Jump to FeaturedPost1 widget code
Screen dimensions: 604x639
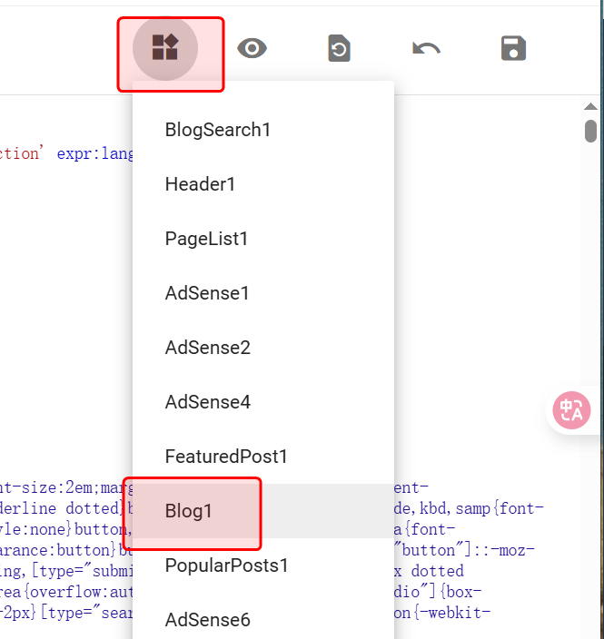(226, 457)
